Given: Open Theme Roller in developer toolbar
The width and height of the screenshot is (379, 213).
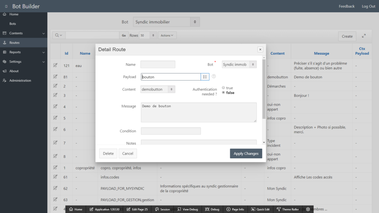Looking at the screenshot, I should pos(288,209).
